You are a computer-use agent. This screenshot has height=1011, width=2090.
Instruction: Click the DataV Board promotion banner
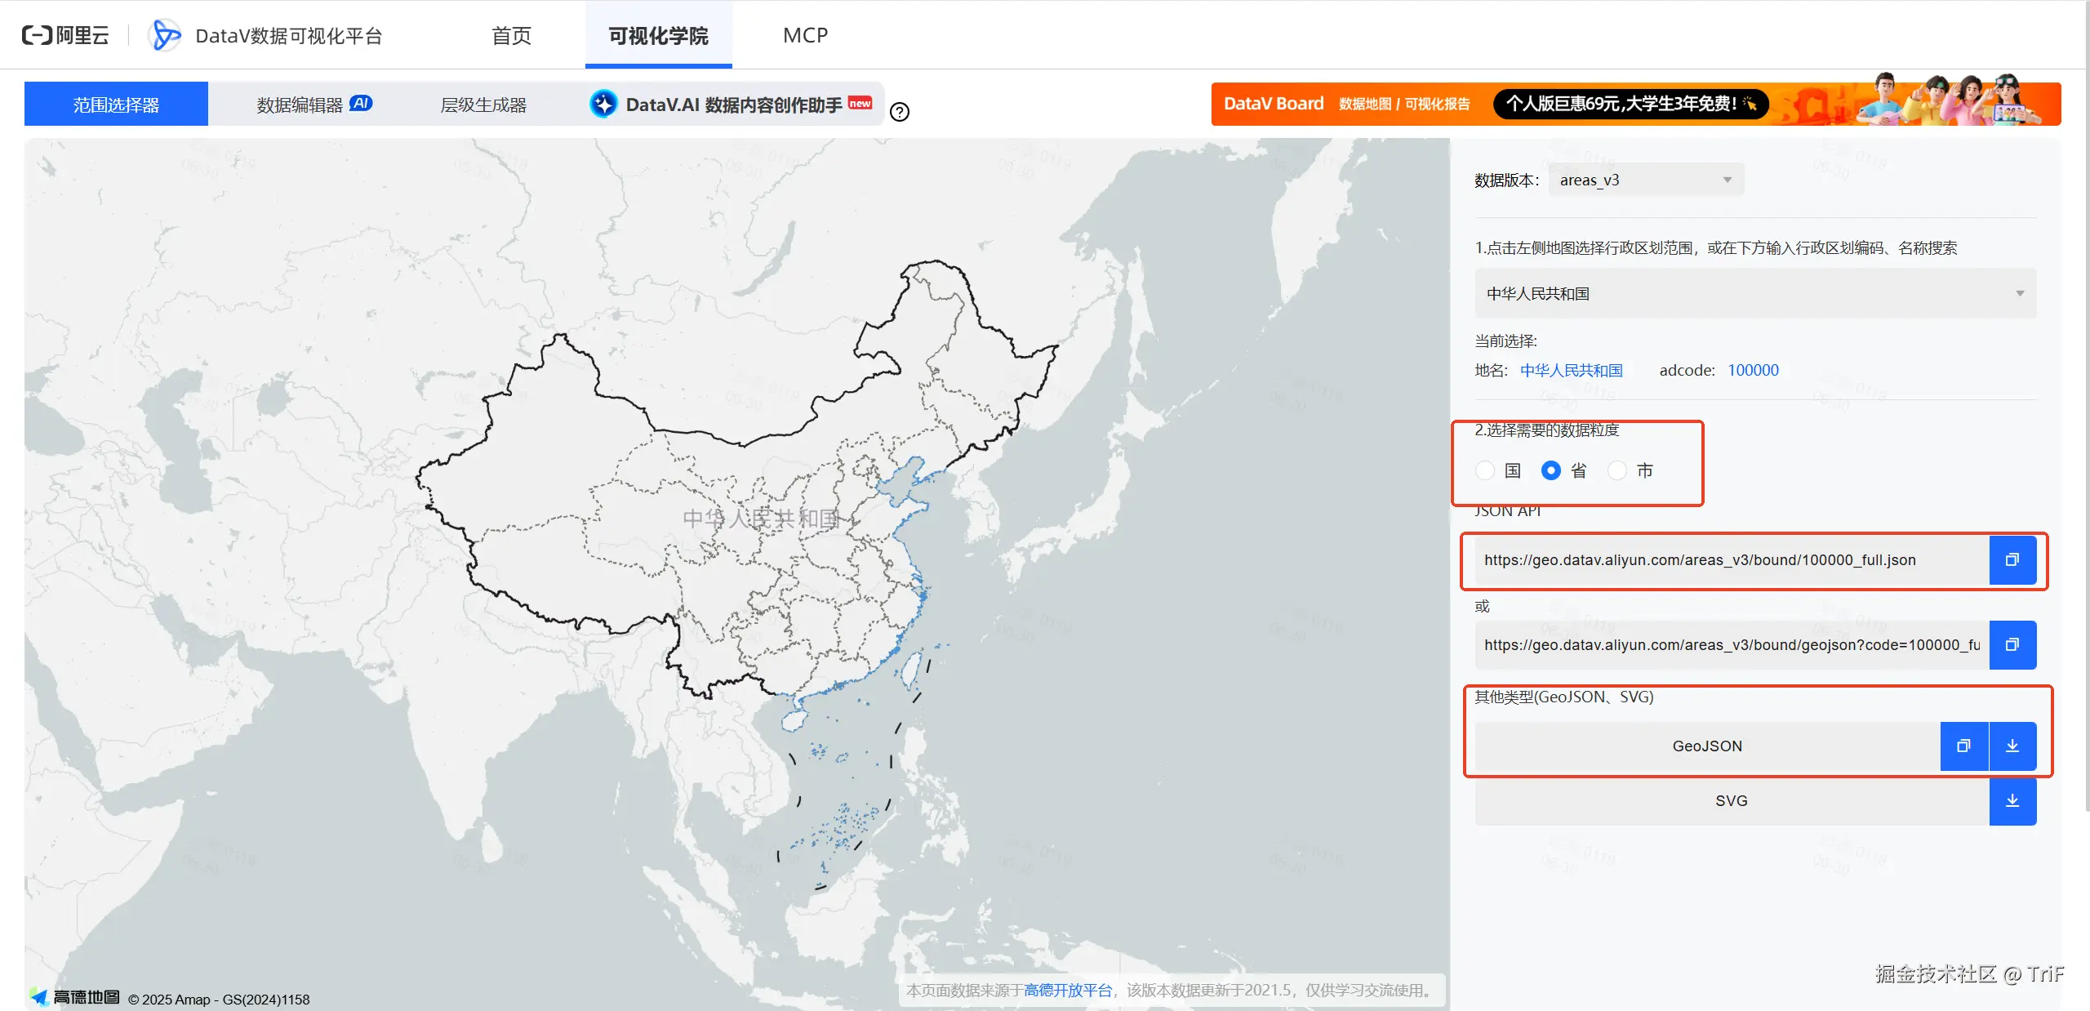(1635, 104)
